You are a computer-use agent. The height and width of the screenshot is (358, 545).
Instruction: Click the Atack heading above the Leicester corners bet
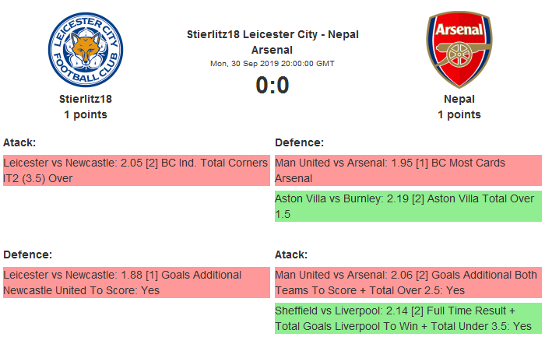point(19,142)
